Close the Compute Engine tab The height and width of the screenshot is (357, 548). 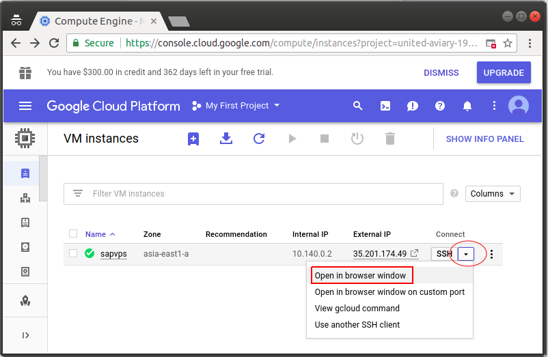tap(154, 22)
